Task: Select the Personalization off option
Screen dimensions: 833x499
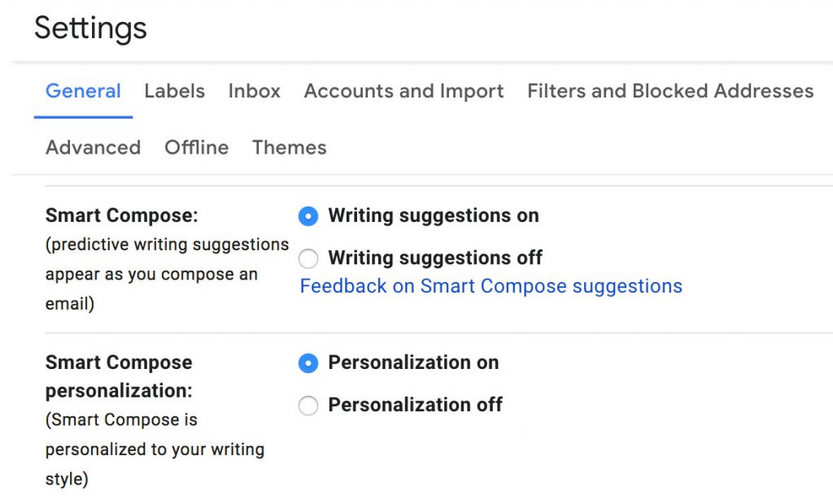Action: (308, 405)
